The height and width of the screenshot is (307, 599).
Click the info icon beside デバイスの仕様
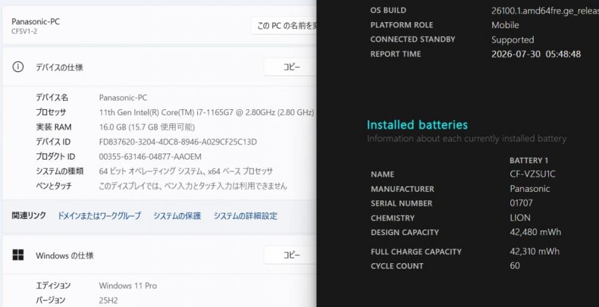[x=18, y=67]
